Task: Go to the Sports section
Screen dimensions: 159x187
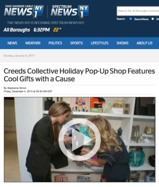Action: [x=76, y=43]
